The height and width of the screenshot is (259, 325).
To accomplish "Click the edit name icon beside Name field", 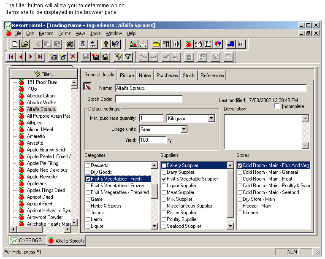I will (x=87, y=86).
